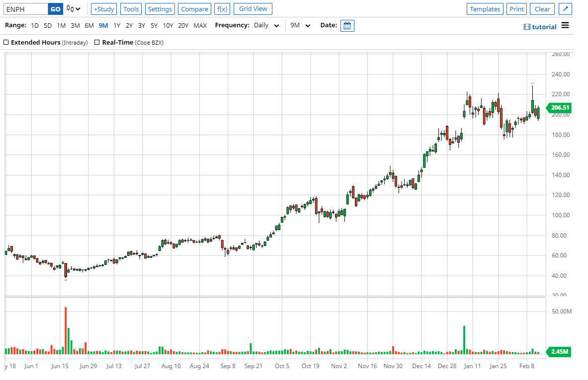Open the +Study menu
Viewport: 588px width, 380px height.
(x=104, y=9)
